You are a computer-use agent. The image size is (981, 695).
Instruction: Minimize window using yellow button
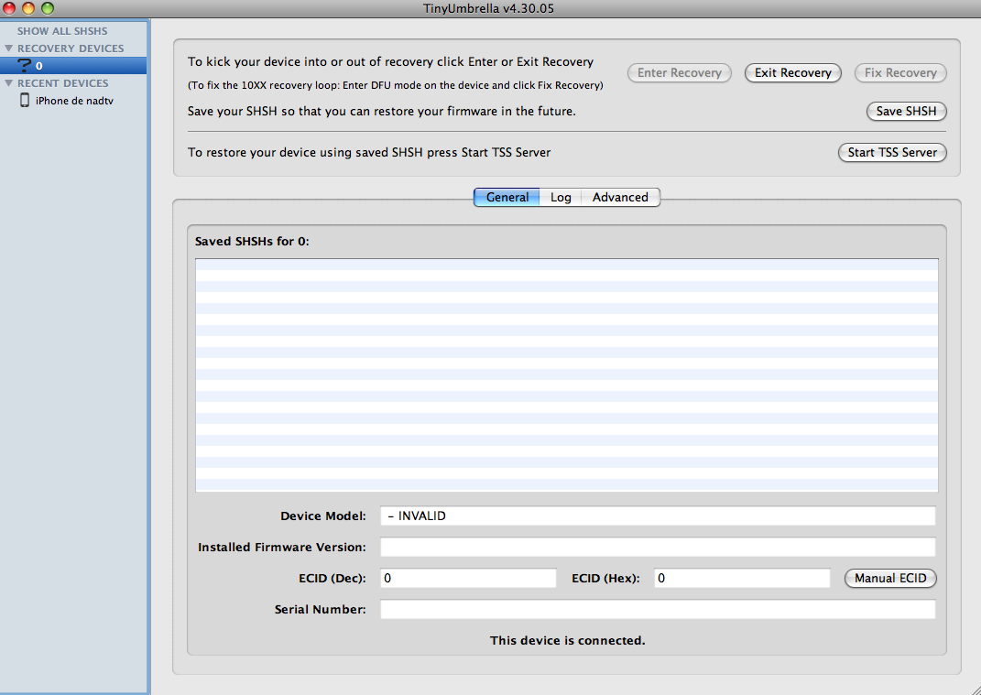tap(28, 8)
